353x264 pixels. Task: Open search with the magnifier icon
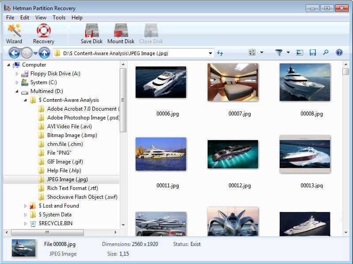pos(326,52)
